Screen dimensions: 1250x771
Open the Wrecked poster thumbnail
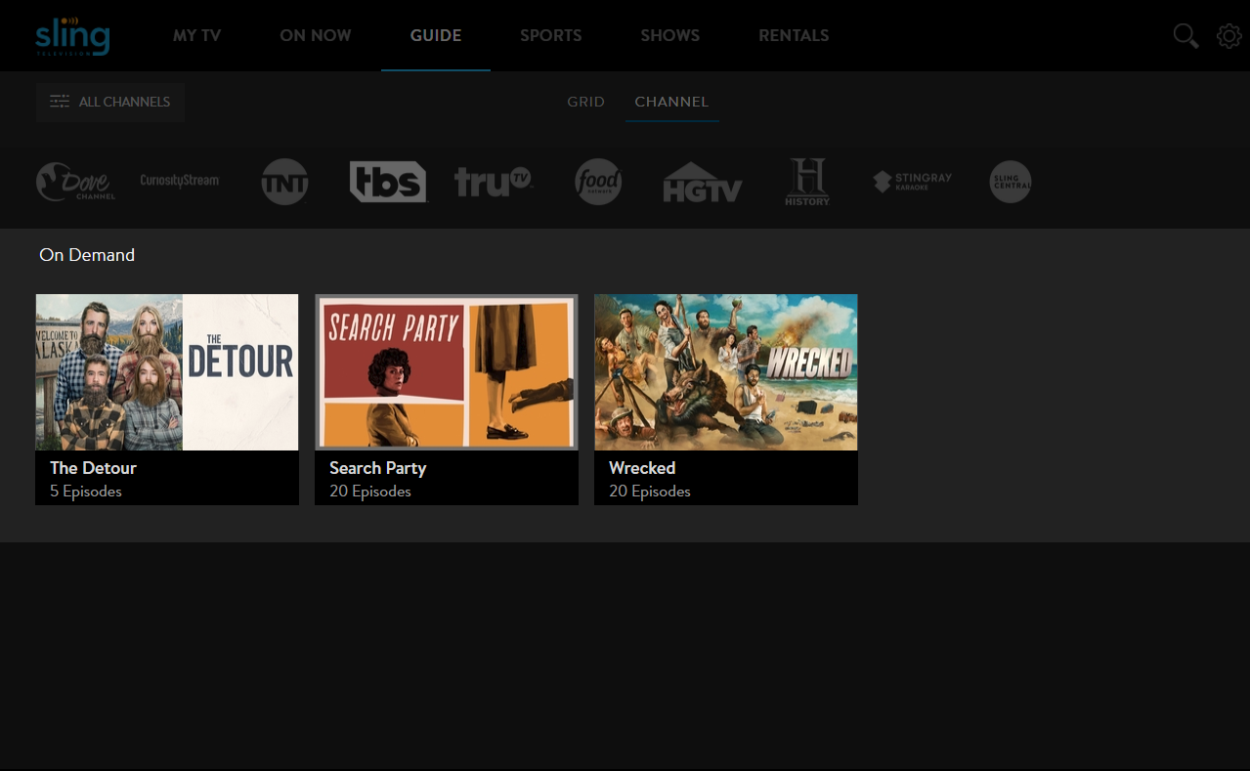(x=726, y=372)
